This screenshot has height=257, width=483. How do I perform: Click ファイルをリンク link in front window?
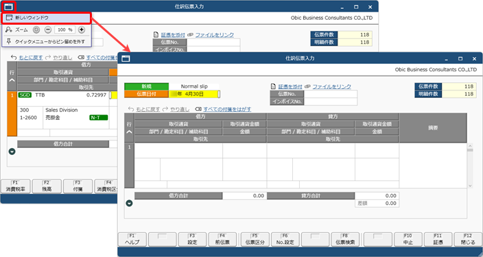point(332,87)
